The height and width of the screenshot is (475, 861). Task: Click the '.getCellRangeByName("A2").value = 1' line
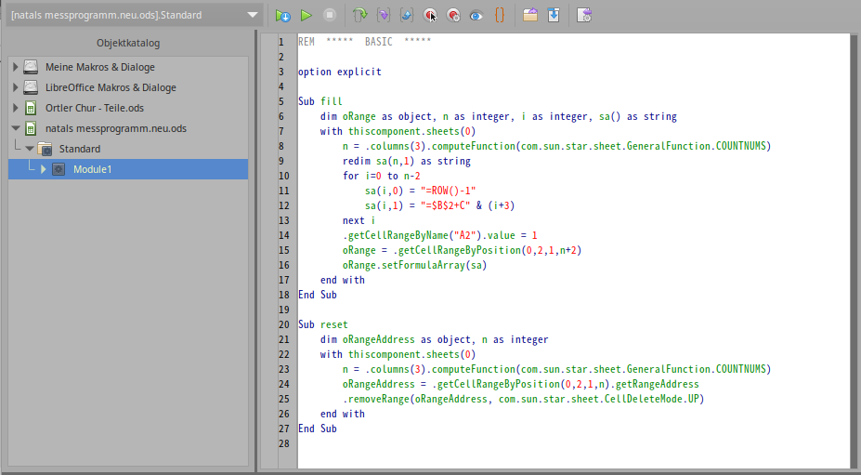[x=440, y=235]
